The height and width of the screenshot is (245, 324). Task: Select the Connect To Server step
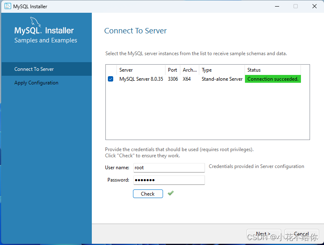click(47, 69)
